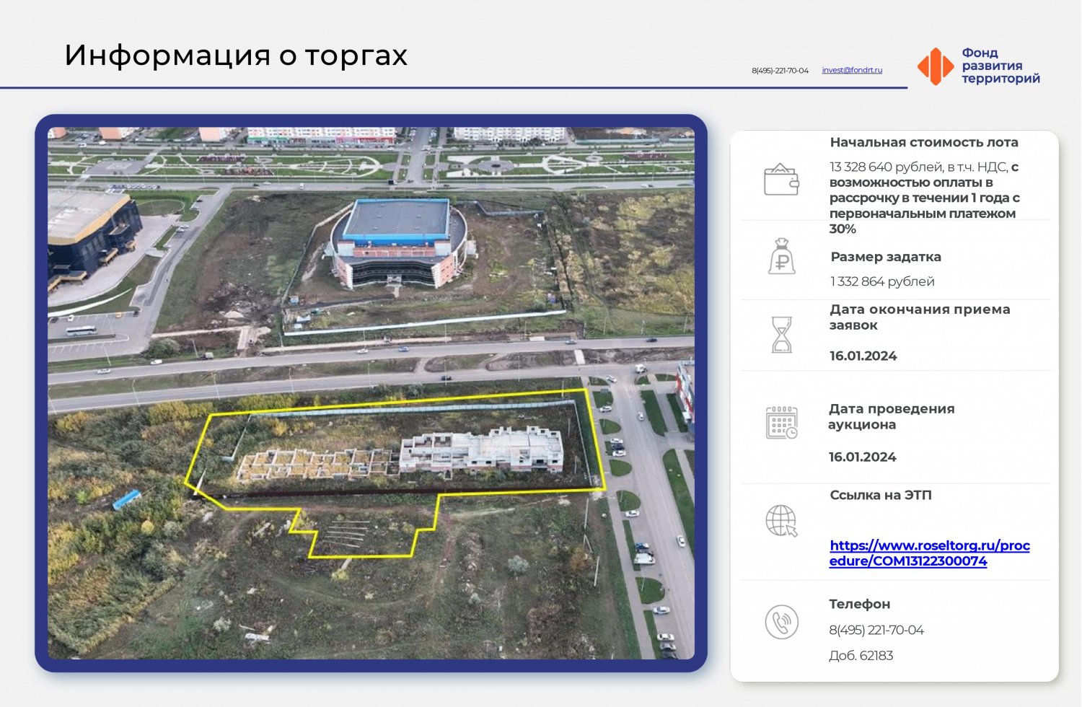The width and height of the screenshot is (1082, 707).
Task: Open the roseltorg.ru procedure COM13122300074 link
Action: click(930, 553)
